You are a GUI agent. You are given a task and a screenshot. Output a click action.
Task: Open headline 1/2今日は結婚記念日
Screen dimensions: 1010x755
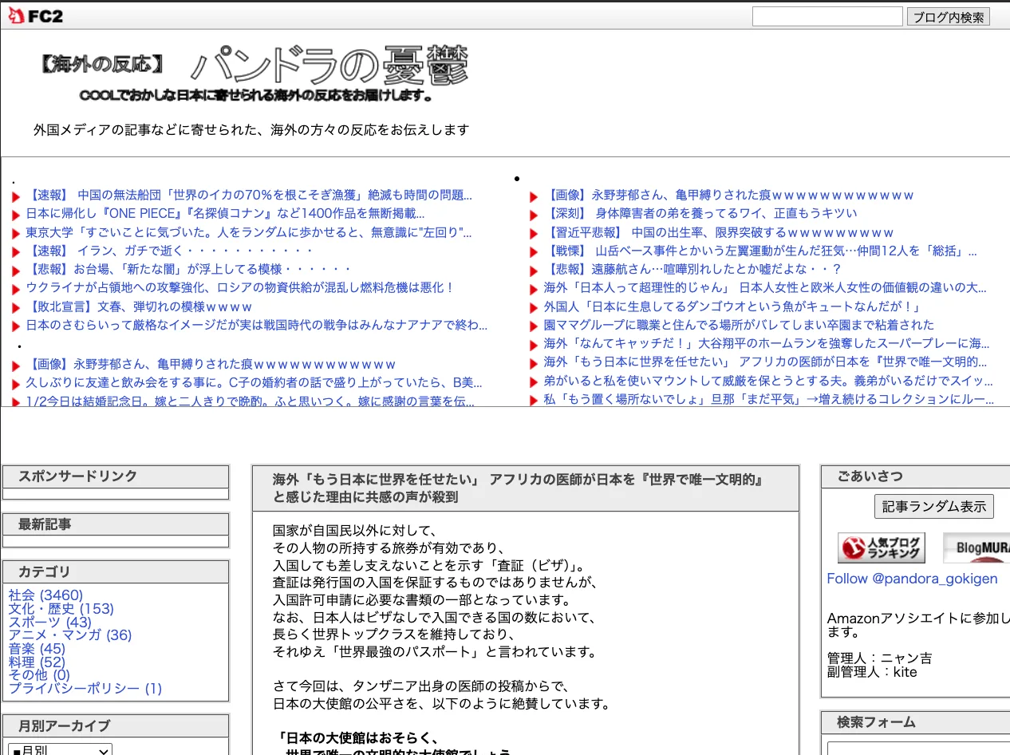tap(251, 401)
